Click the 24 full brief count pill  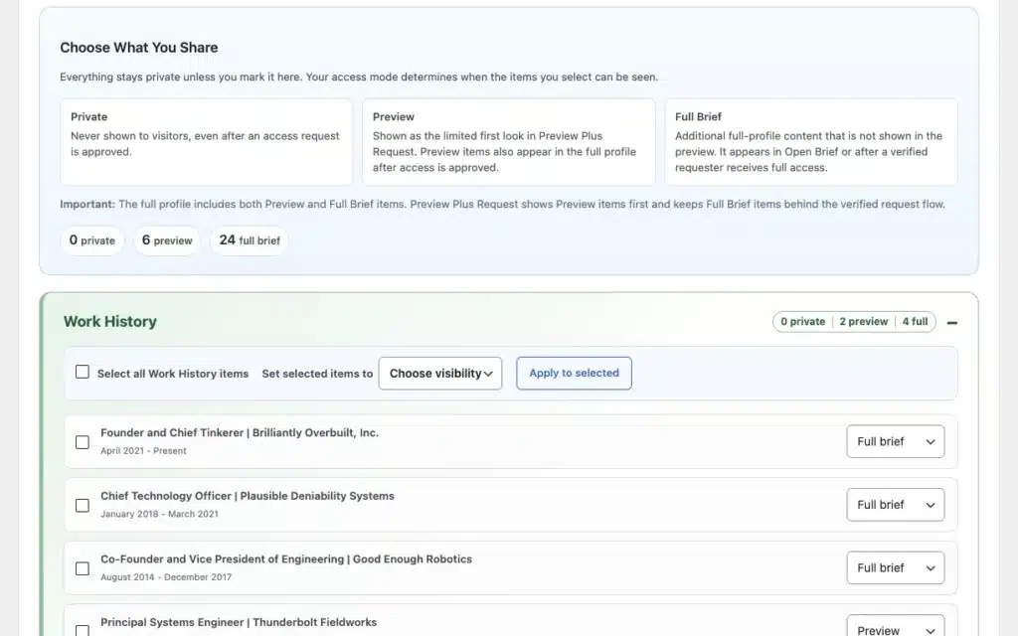250,240
